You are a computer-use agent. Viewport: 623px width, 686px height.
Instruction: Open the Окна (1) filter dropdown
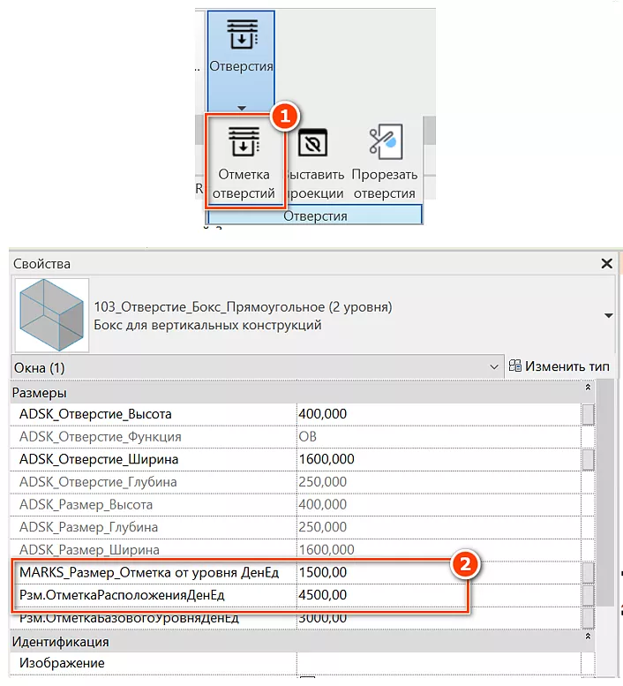[x=492, y=366]
